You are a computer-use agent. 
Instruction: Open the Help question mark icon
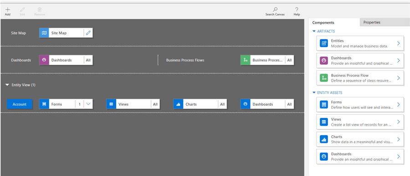297,10
